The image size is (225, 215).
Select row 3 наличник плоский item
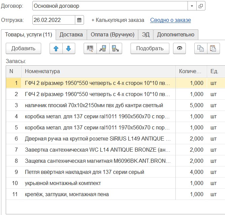click(94, 105)
